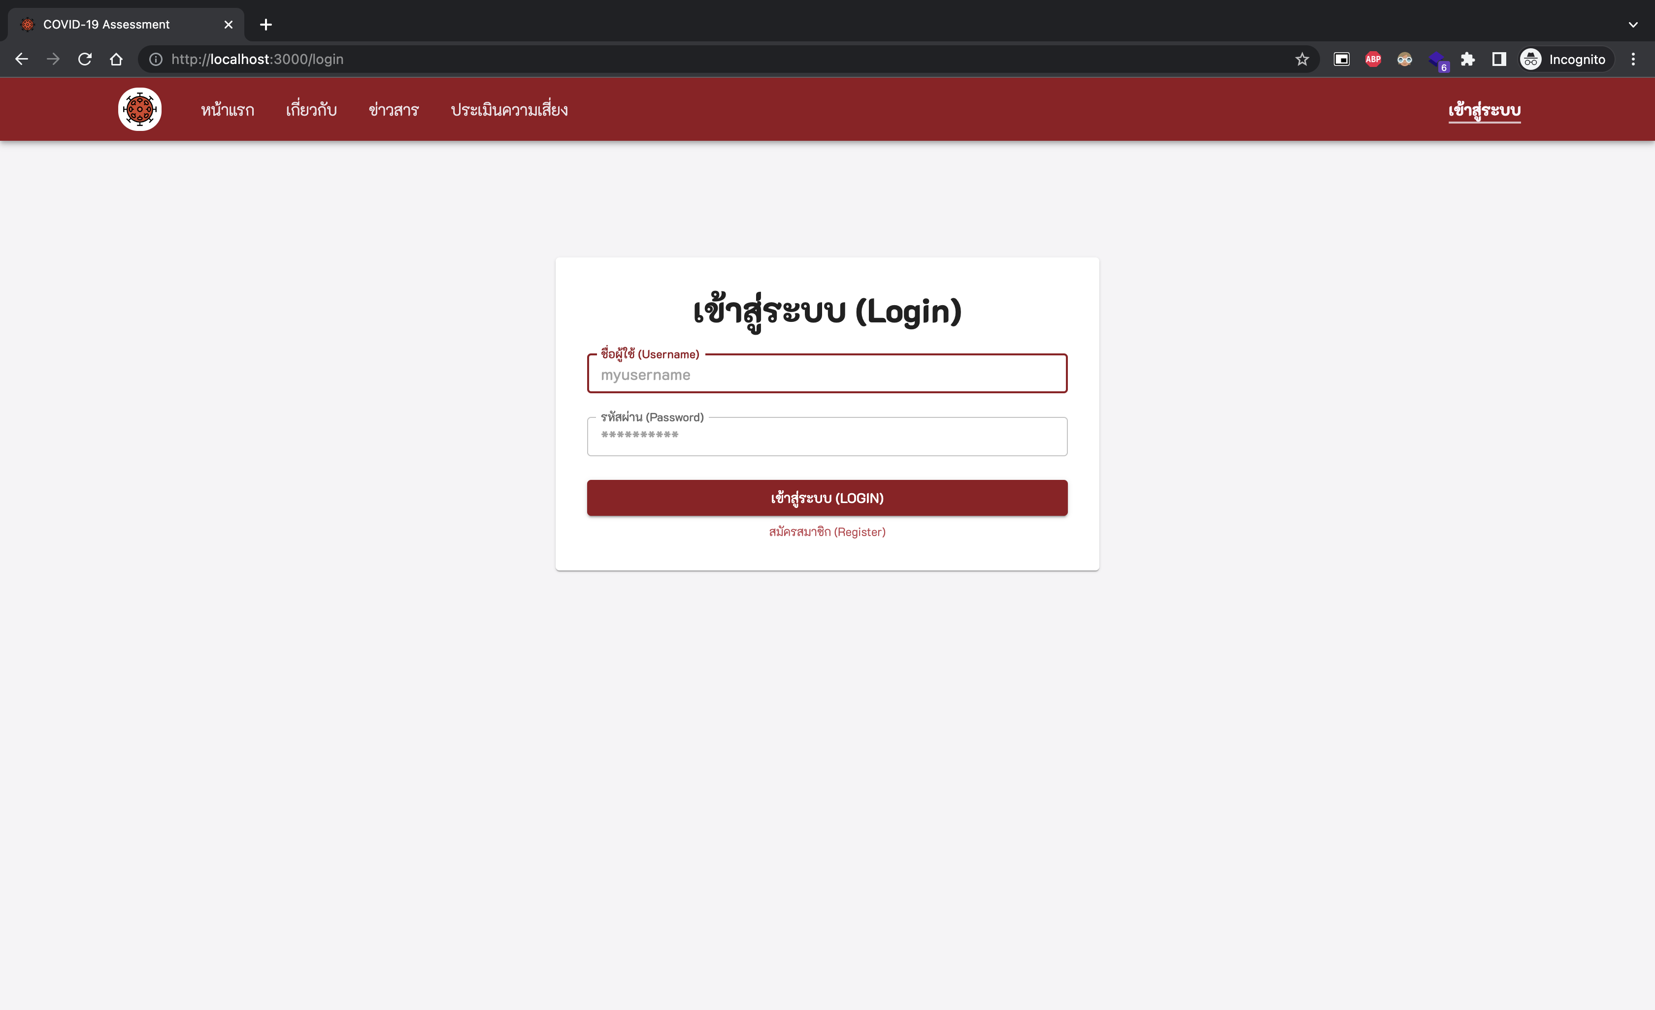Close the COVID-19 Assessment tab
Viewport: 1655px width, 1010px height.
click(229, 25)
